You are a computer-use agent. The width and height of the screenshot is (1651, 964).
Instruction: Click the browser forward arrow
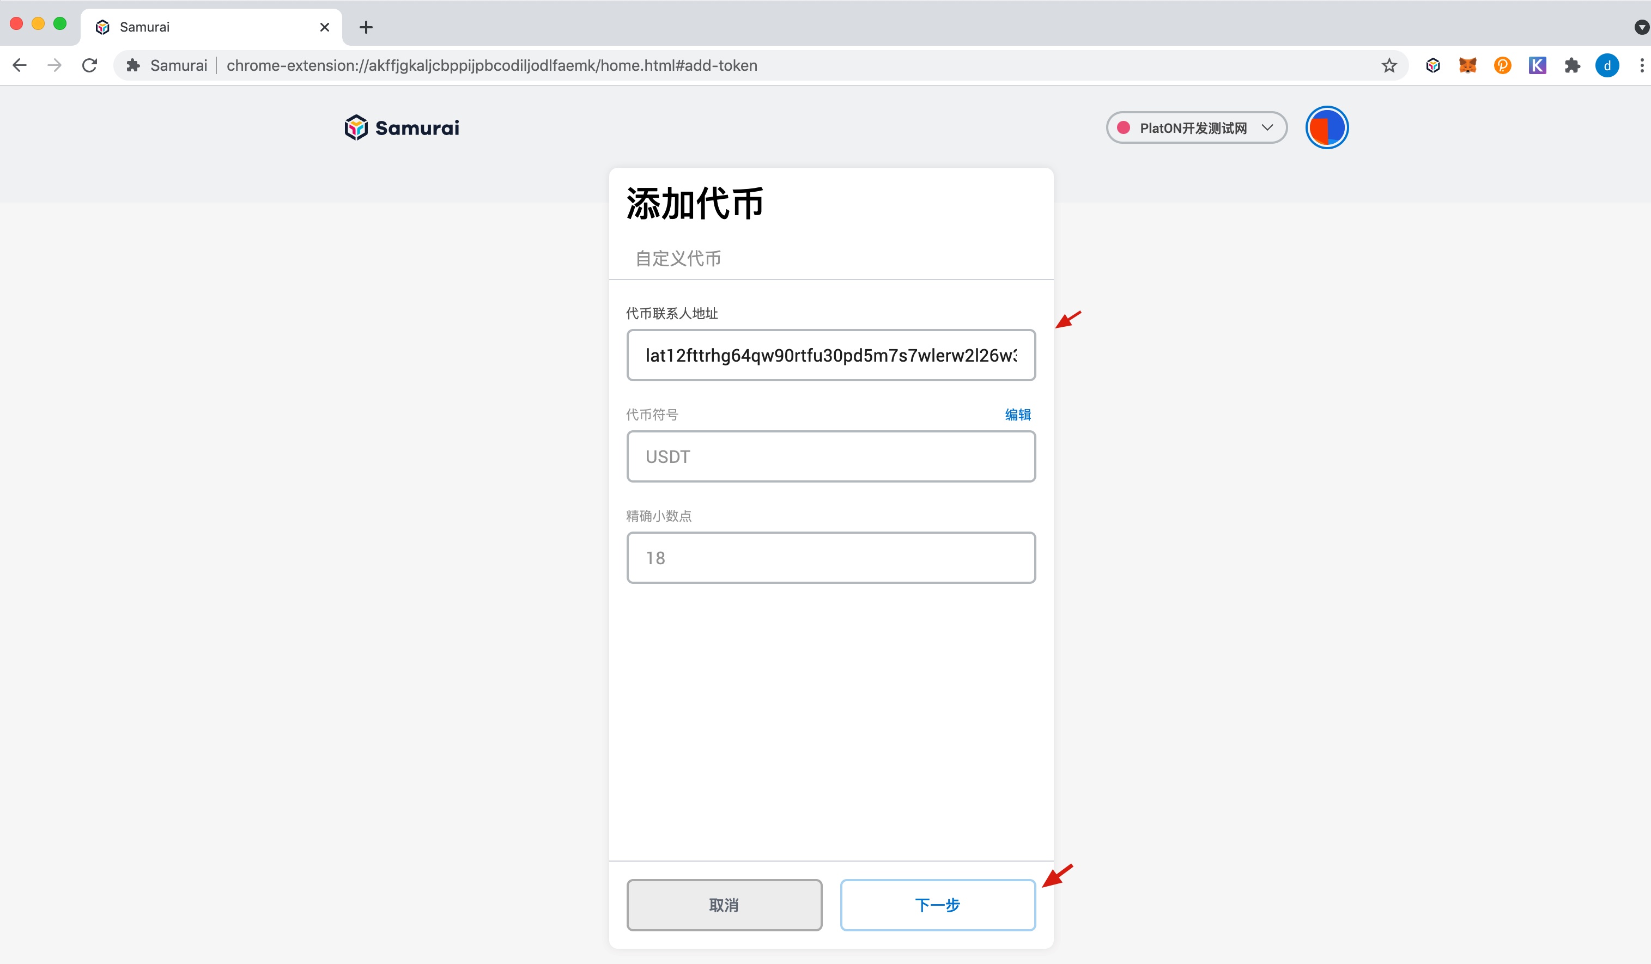point(54,65)
